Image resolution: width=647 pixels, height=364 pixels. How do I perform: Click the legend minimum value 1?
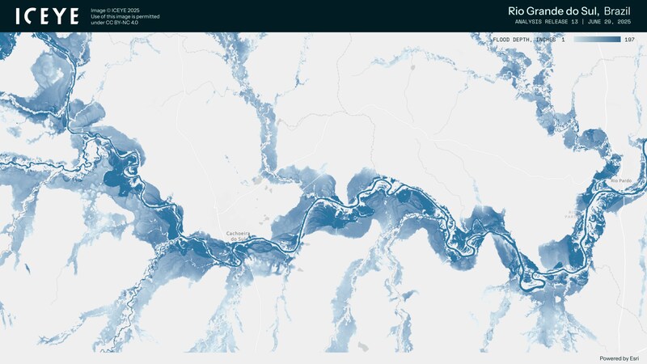(x=563, y=39)
